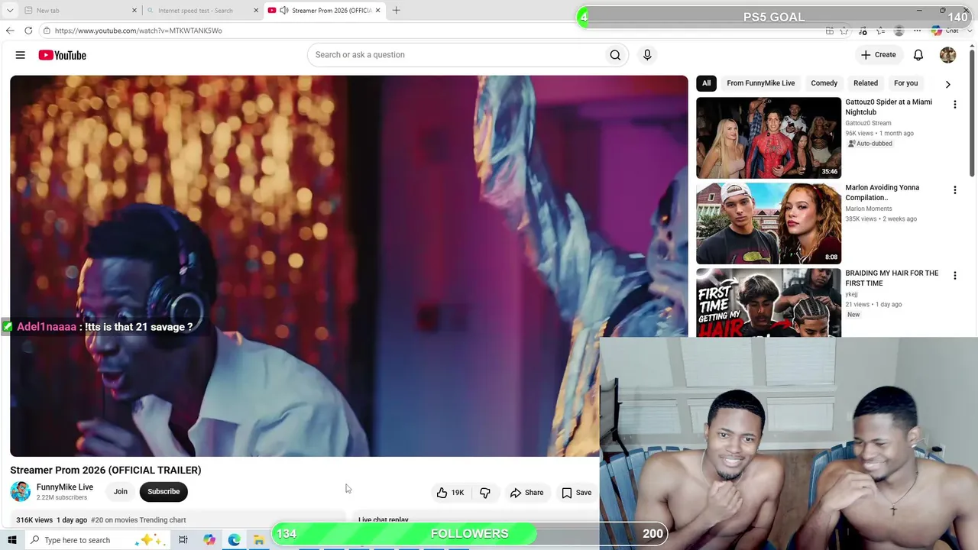Screen dimensions: 978x550
Task: Filter by From FunnyMike Live chip
Action: click(760, 83)
